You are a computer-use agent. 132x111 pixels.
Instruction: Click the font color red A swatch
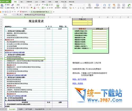(x=35, y=8)
